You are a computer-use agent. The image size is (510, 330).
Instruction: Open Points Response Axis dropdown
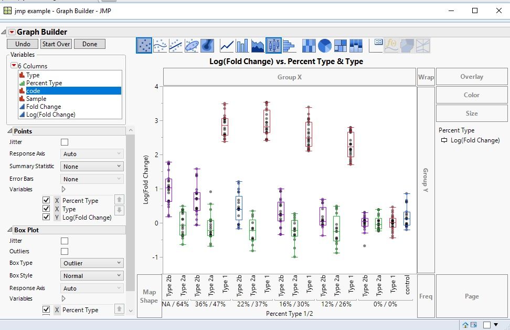(92, 154)
